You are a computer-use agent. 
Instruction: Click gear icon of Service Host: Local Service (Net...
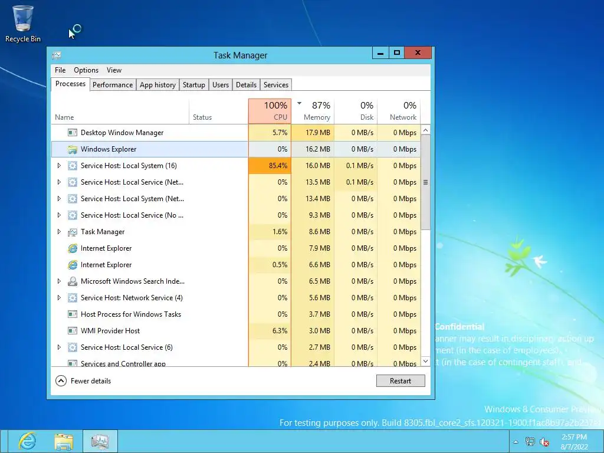[x=73, y=182]
